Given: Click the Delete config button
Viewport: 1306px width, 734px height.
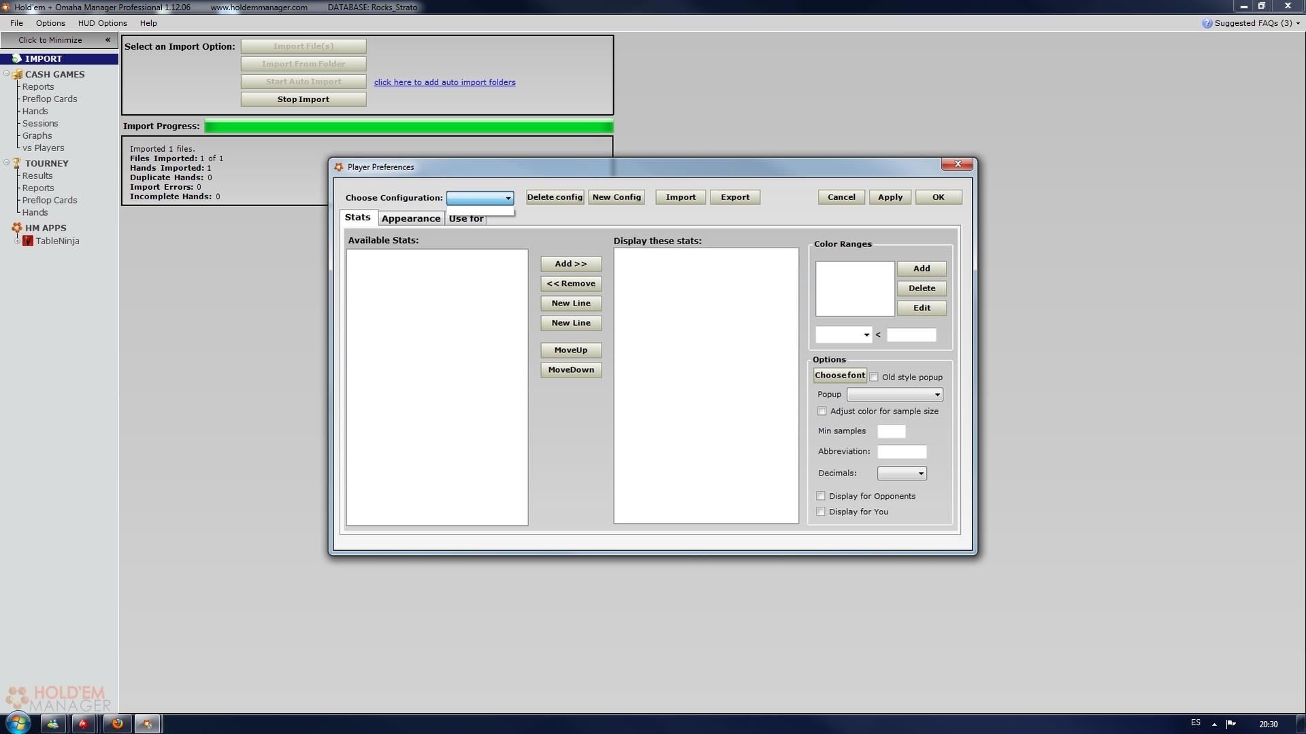Looking at the screenshot, I should (555, 197).
